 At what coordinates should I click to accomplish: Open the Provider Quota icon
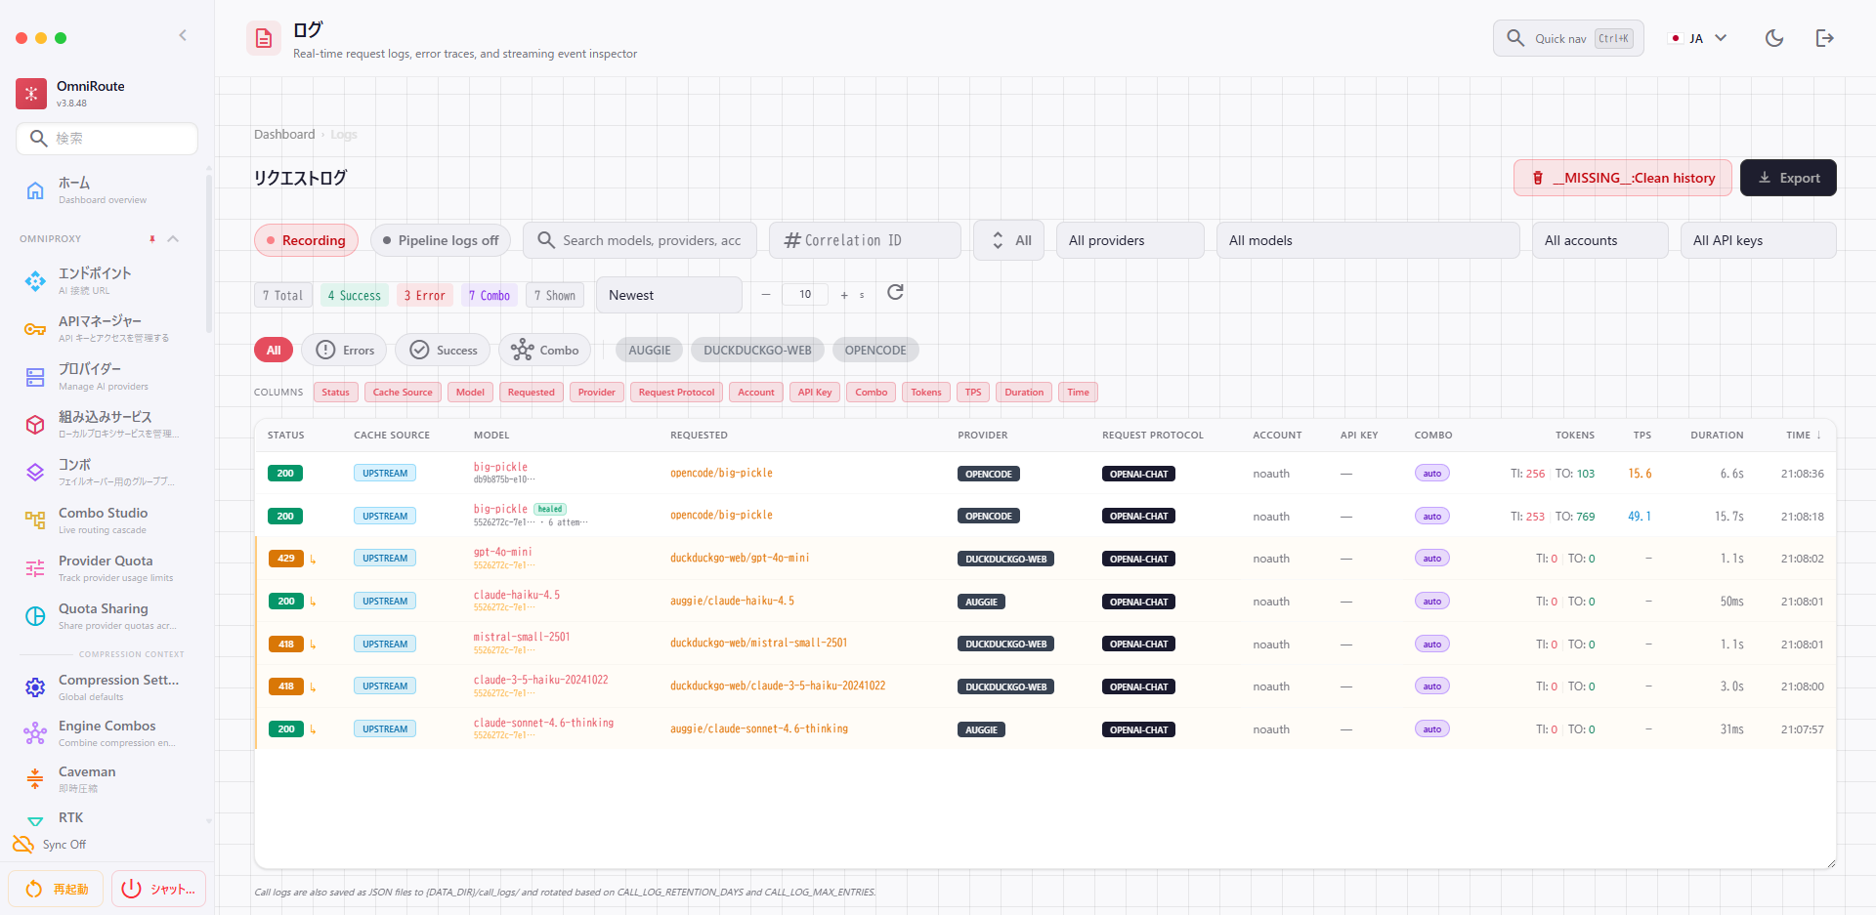click(35, 568)
